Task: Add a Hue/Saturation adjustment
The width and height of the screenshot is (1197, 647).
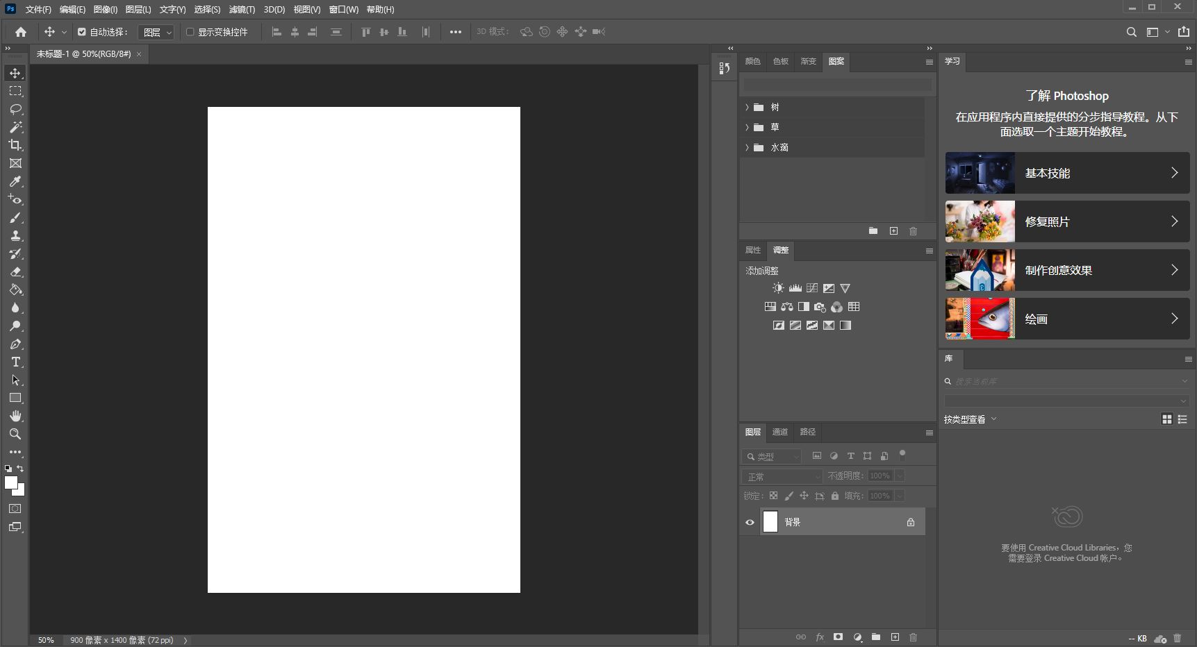Action: pos(770,307)
